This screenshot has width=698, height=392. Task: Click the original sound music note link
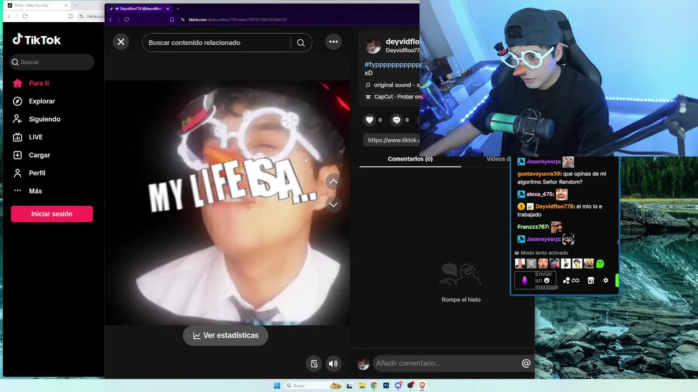point(392,85)
